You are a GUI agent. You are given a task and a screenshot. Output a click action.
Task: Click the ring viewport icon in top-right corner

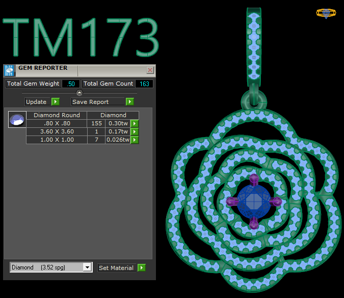click(326, 13)
